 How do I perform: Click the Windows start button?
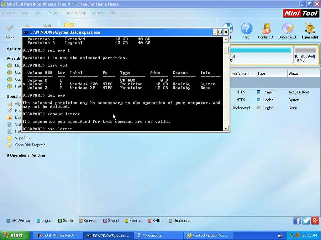click(x=15, y=236)
